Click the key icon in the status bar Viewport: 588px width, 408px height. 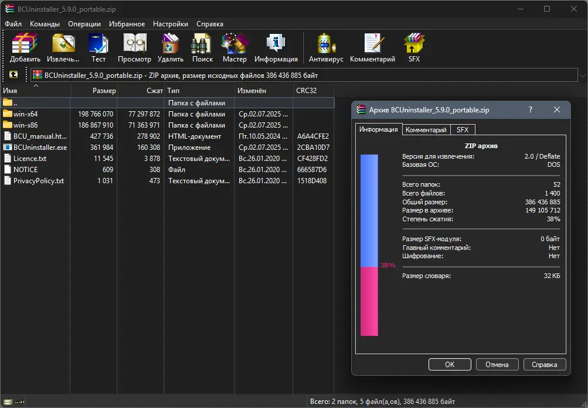19,402
